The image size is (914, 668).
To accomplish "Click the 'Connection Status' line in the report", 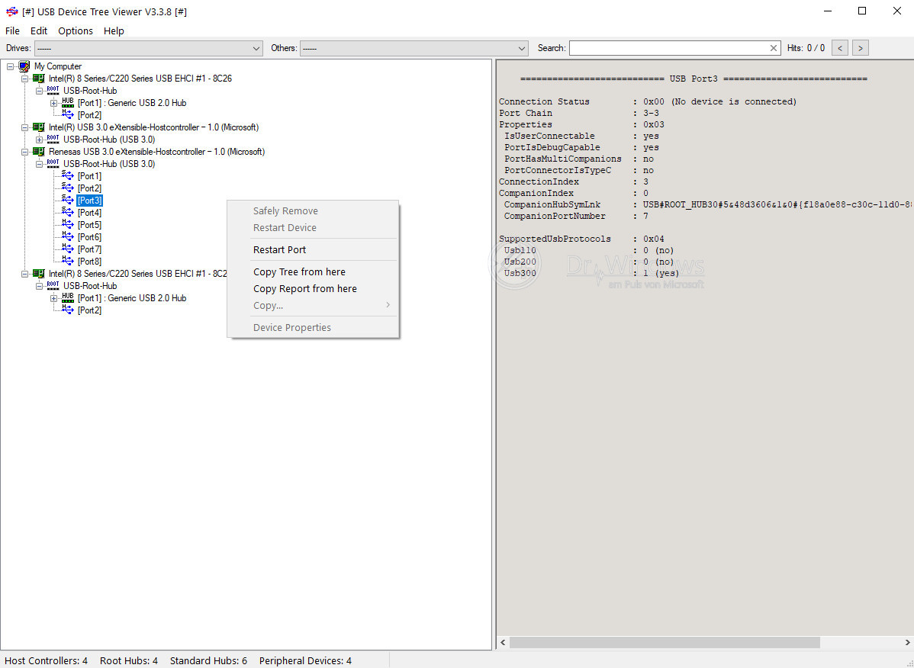I will click(x=648, y=101).
